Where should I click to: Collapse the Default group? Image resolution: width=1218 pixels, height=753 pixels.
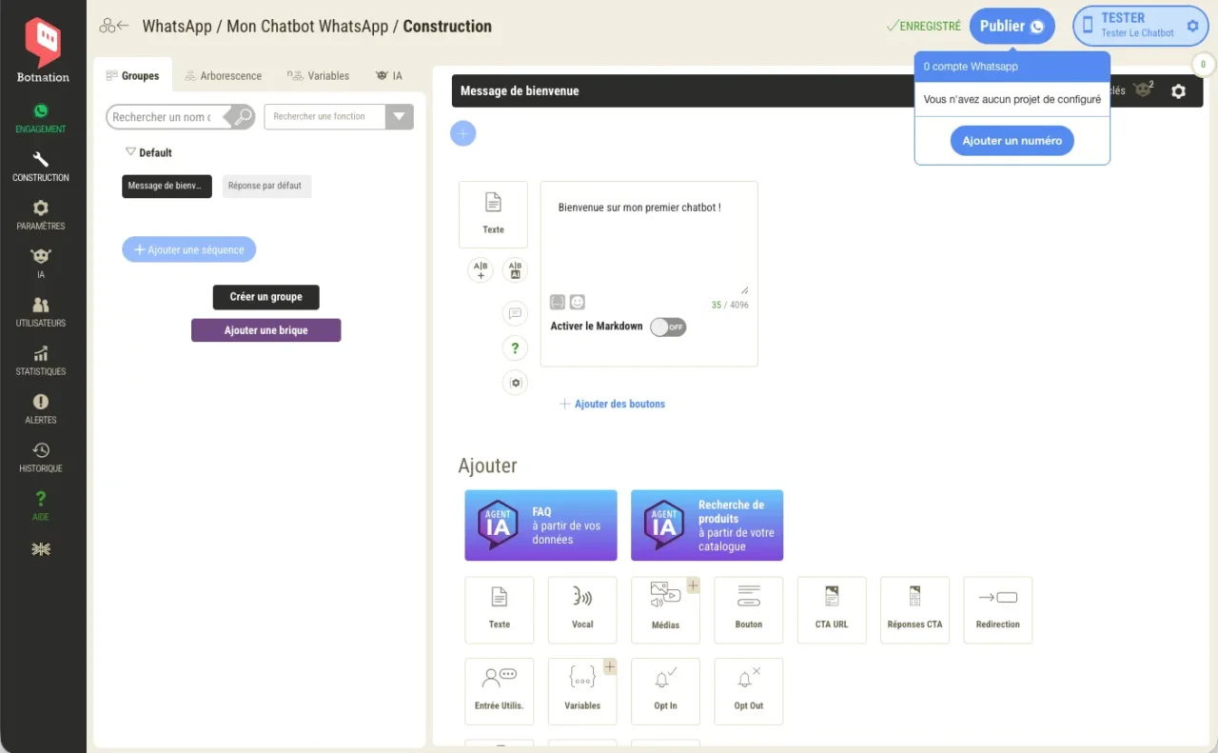pos(131,152)
